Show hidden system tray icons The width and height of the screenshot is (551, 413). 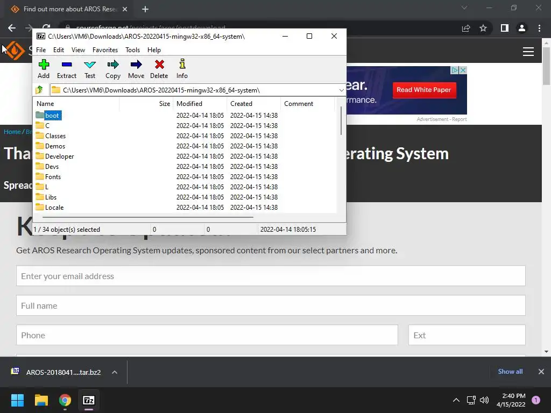click(456, 400)
